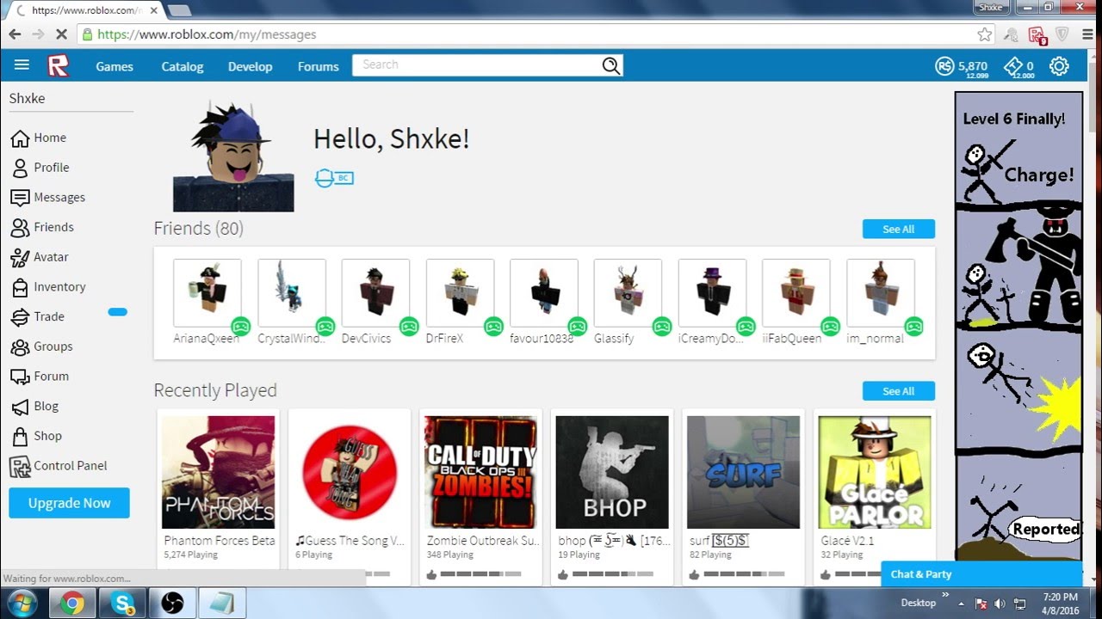This screenshot has height=619, width=1102.
Task: Click the Roblox R logo
Action: coord(58,65)
